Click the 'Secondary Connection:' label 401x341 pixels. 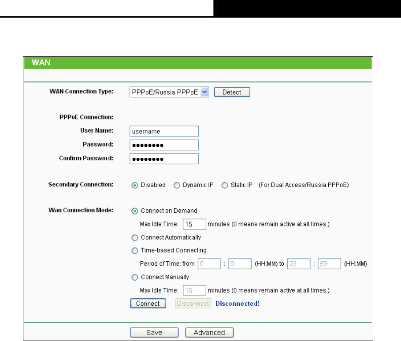(81, 185)
